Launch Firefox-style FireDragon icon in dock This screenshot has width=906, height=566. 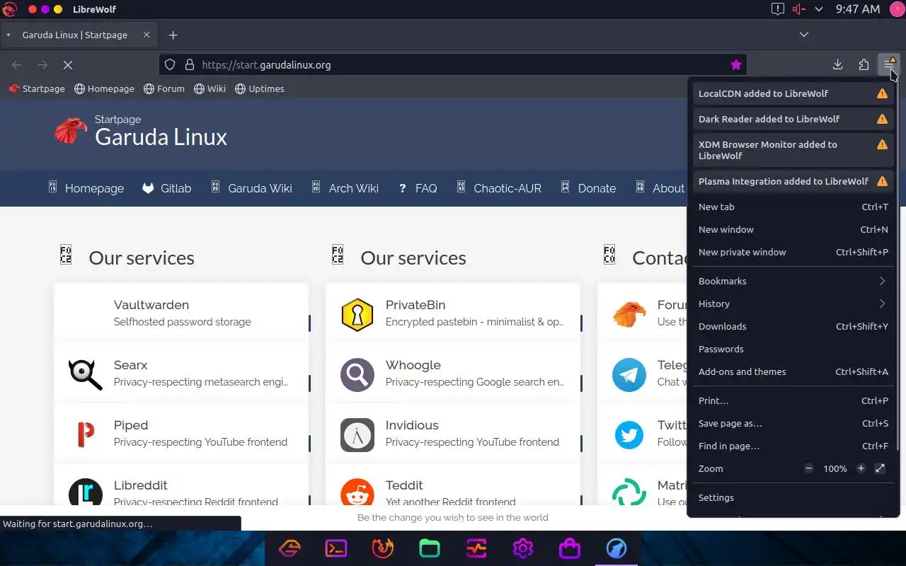coord(382,548)
